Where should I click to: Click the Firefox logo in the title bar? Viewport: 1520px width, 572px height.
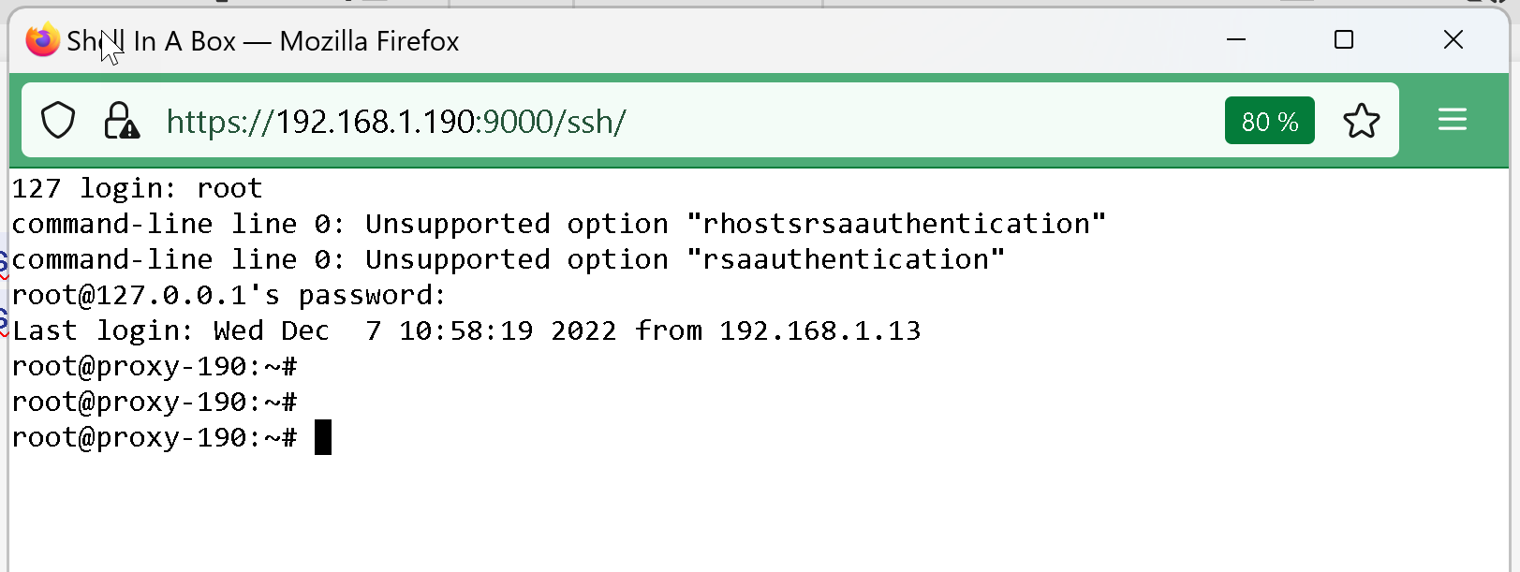pyautogui.click(x=42, y=40)
